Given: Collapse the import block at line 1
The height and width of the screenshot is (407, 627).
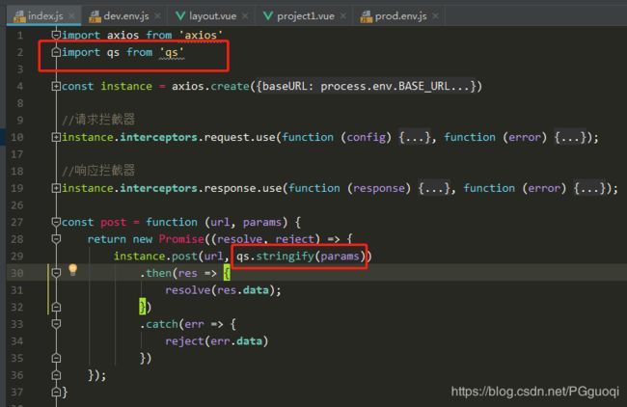Looking at the screenshot, I should (x=56, y=35).
